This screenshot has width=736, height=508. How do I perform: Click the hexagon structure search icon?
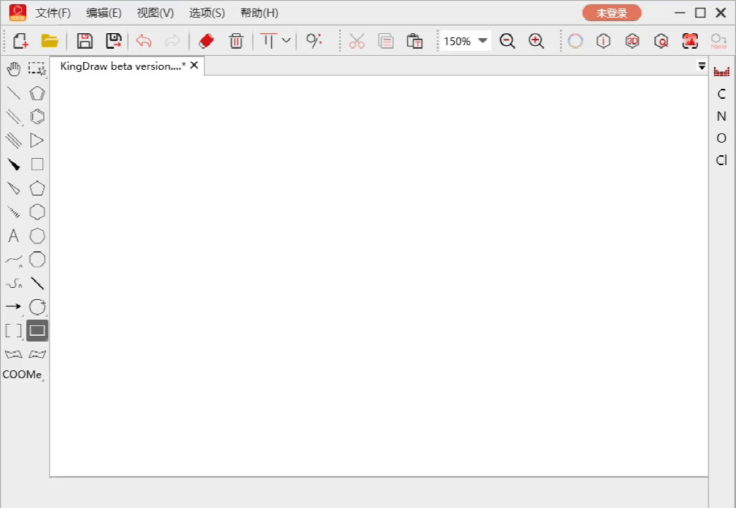click(661, 42)
